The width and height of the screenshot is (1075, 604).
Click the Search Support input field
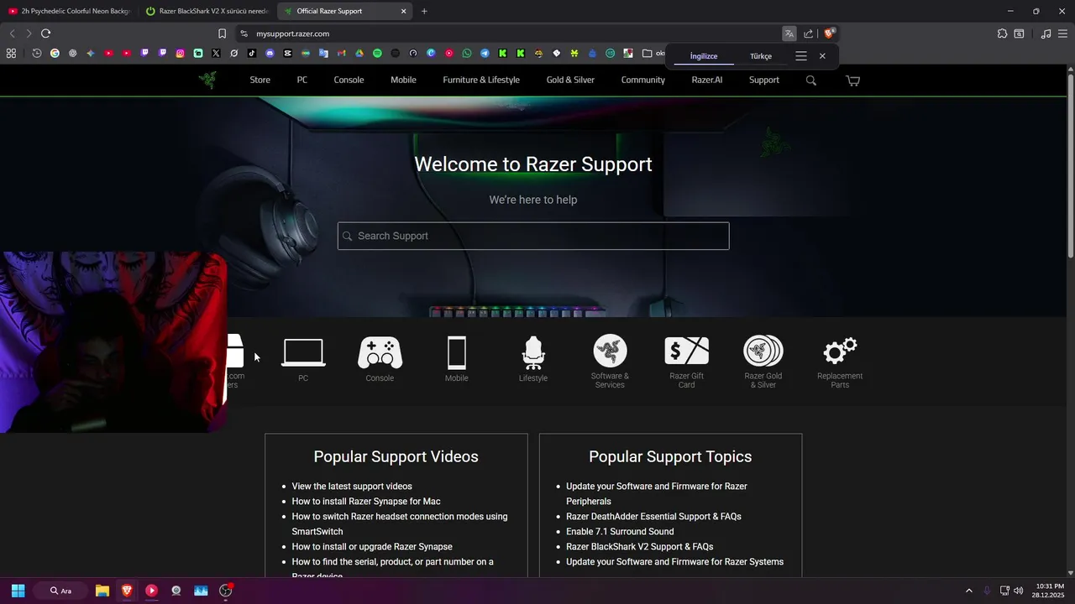click(x=533, y=236)
